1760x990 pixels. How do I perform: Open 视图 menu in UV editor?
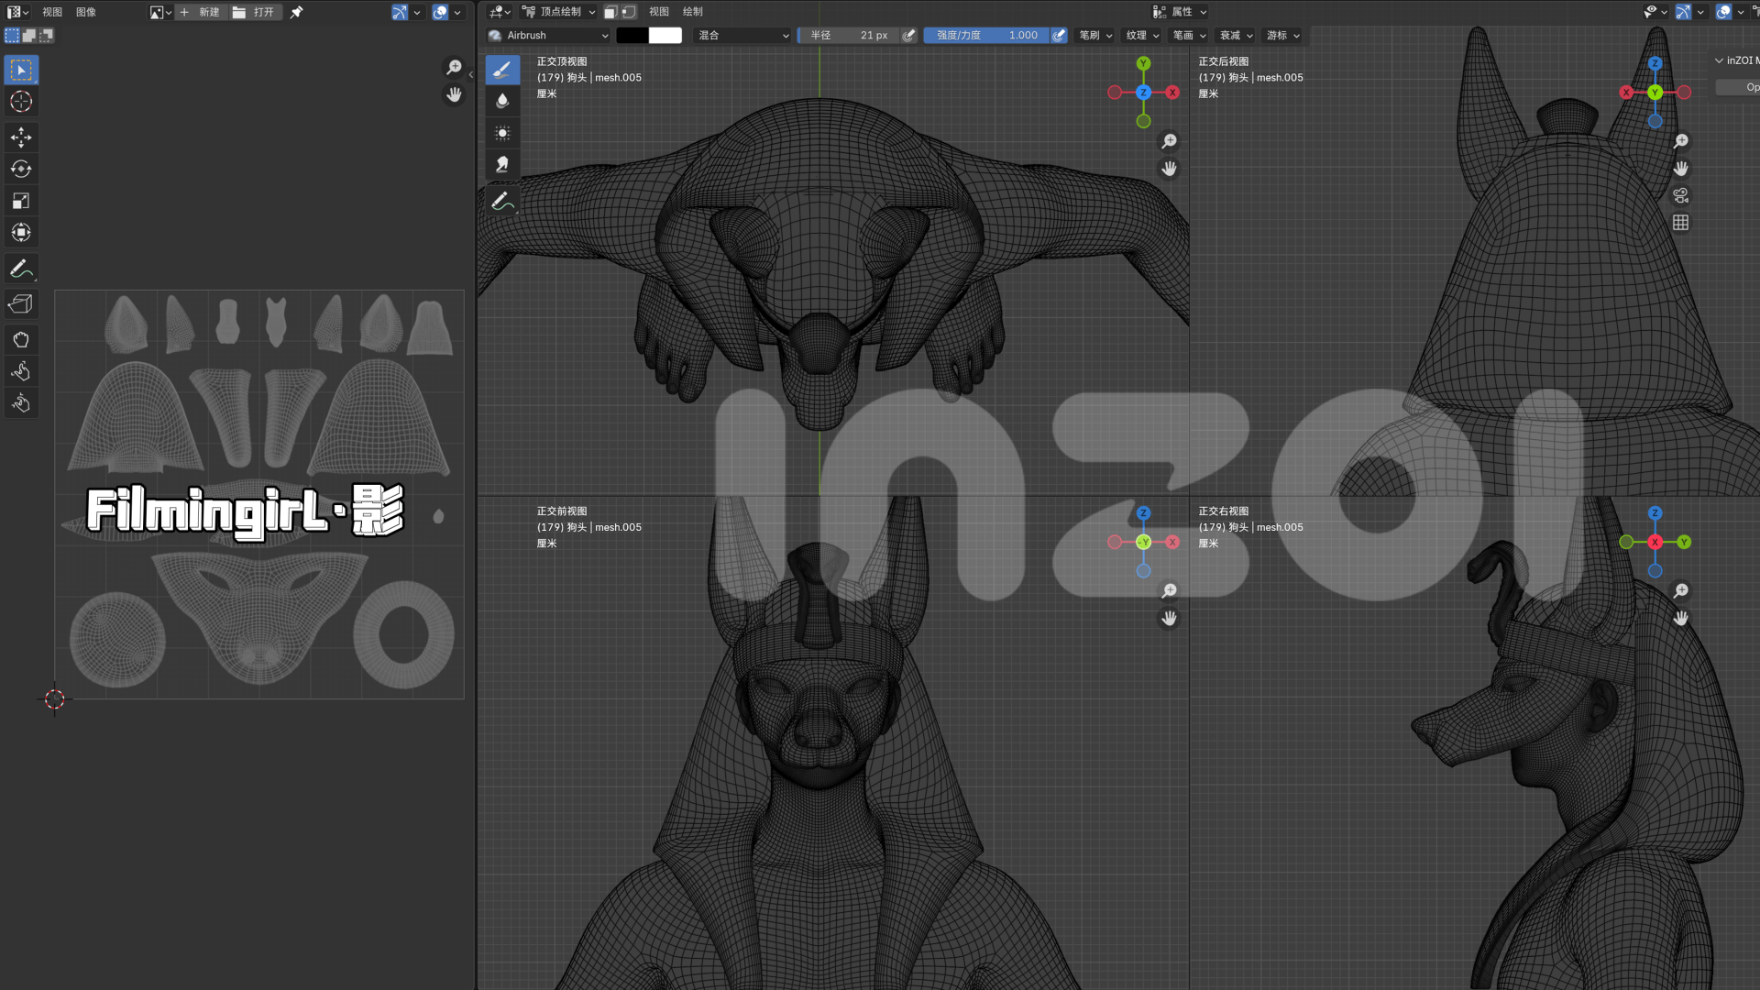coord(52,12)
